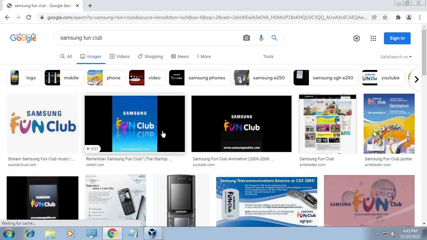Filter by the samsung sgh e250 chip

326,78
